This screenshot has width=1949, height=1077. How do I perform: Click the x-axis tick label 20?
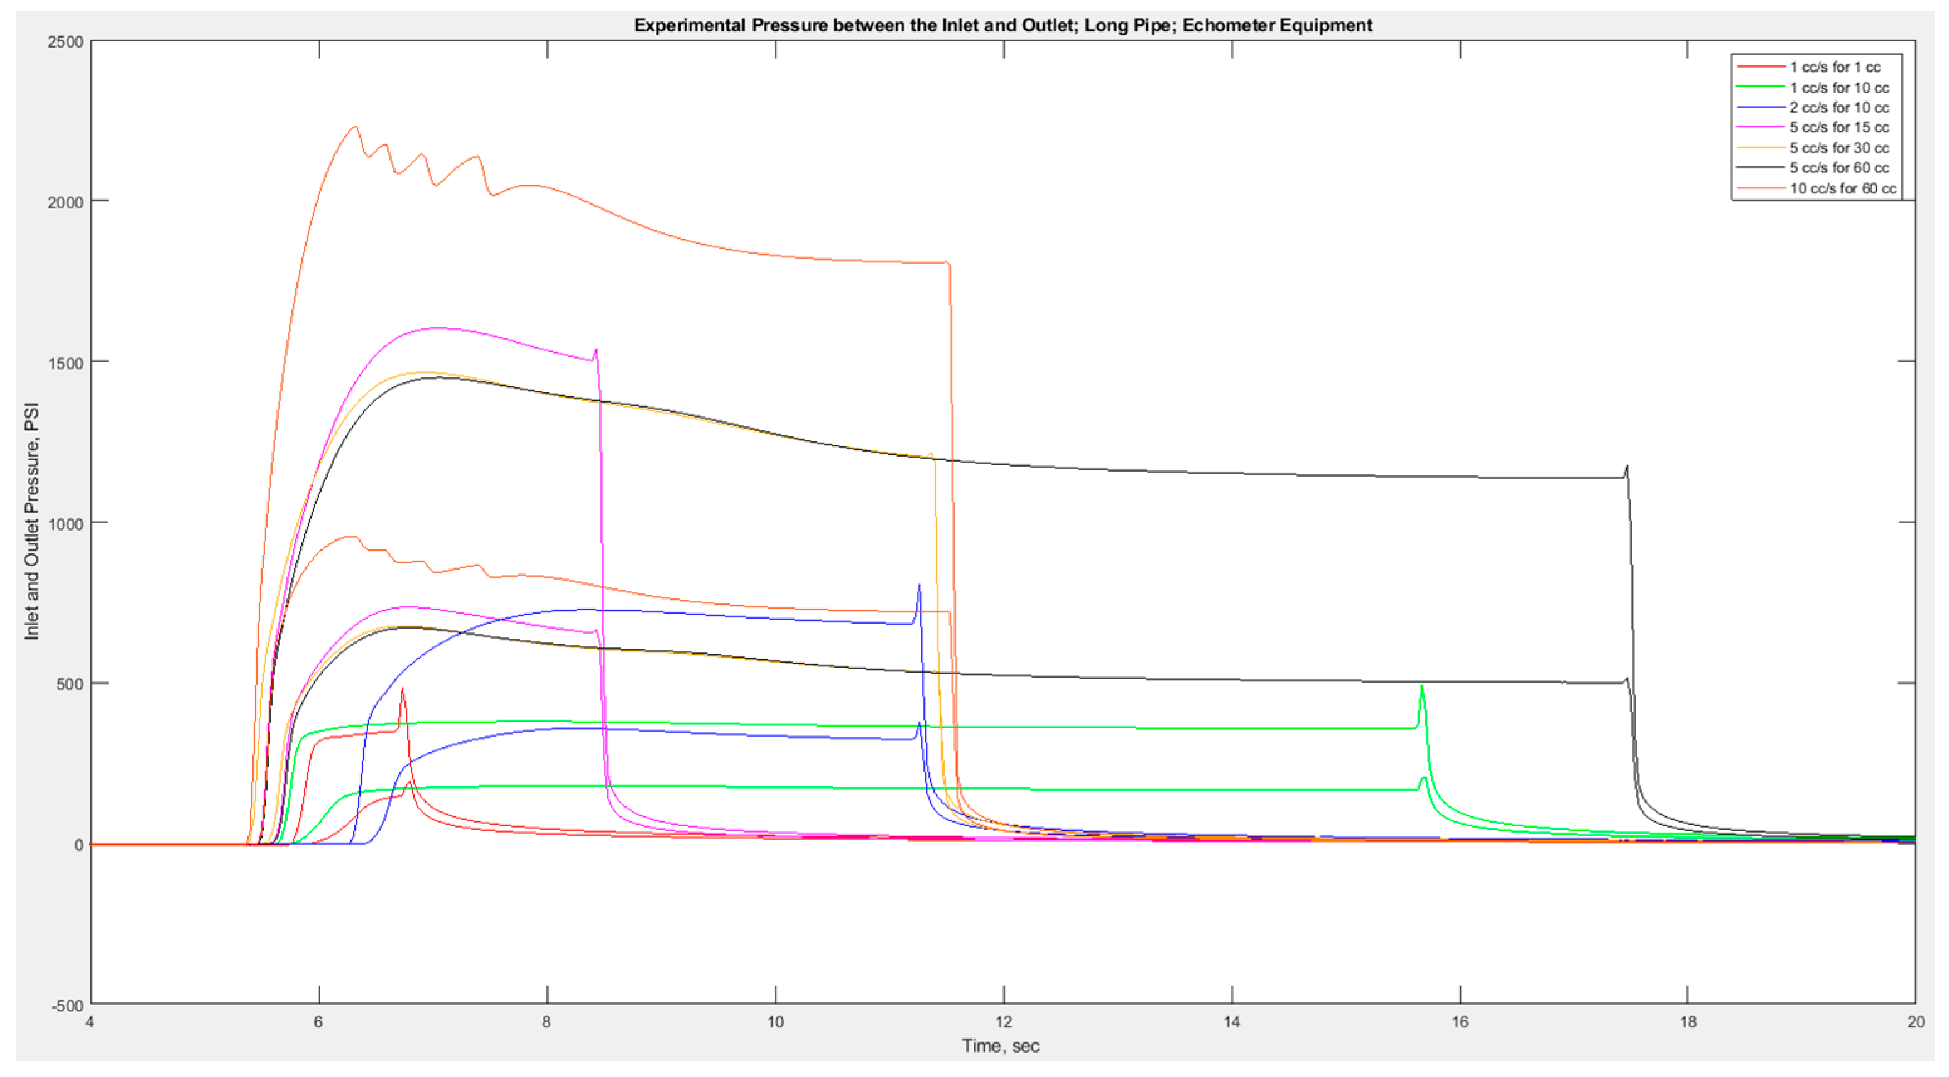tap(1916, 1022)
